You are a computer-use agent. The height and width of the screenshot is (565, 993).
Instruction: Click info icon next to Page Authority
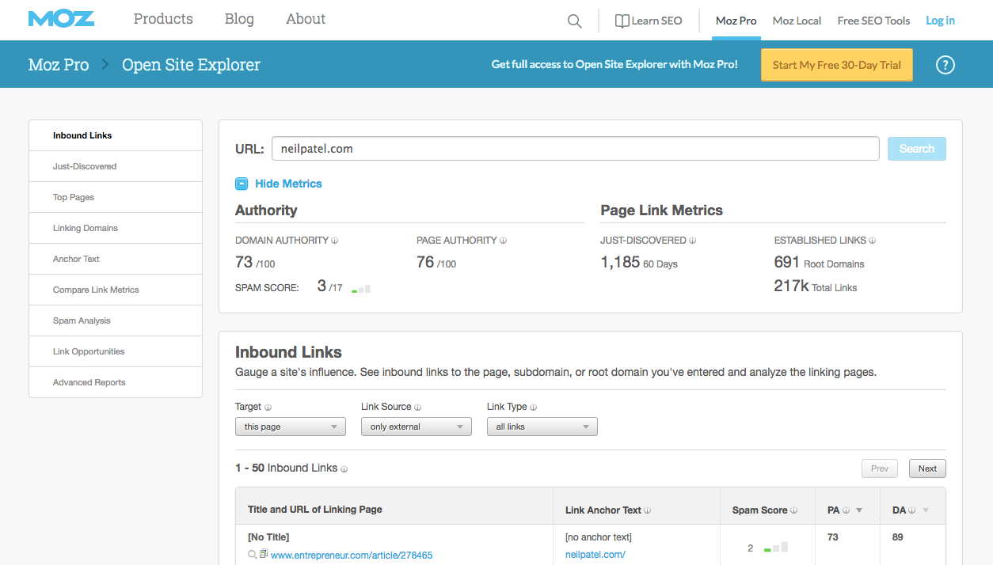click(x=503, y=241)
